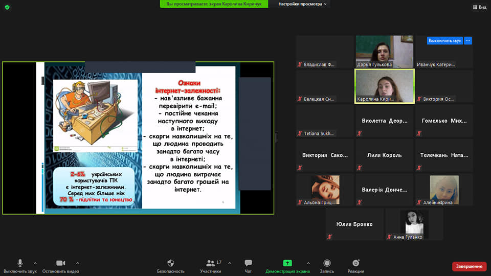Open the Настройки просмотра dropdown

pos(302,4)
